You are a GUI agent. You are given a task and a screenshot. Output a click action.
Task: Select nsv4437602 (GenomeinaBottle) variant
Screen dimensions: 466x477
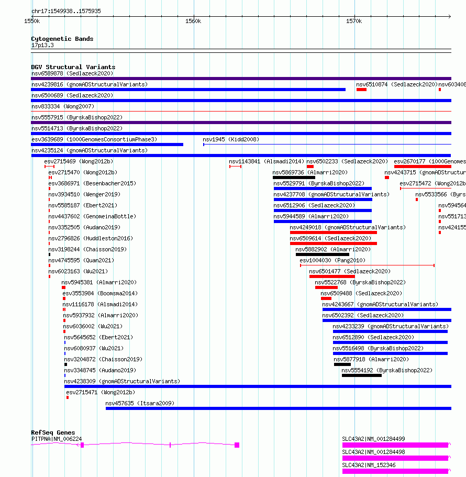tap(92, 216)
